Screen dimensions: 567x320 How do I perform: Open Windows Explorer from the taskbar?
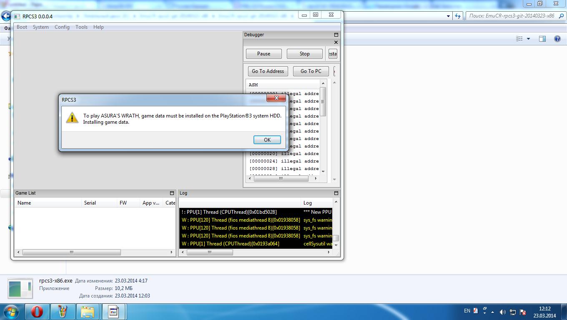click(88, 312)
